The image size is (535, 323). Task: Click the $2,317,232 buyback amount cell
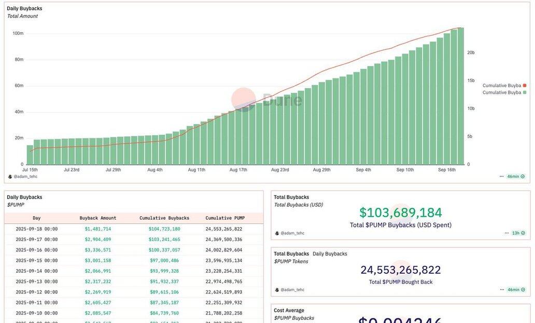coord(98,282)
